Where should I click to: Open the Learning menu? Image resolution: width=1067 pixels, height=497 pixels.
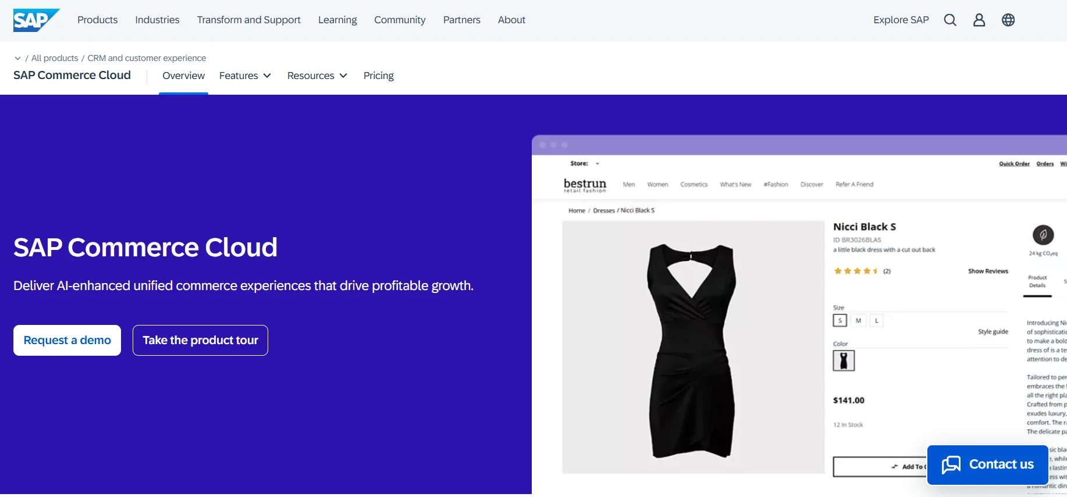coord(337,20)
